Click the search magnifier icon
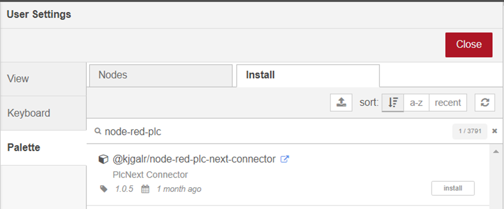The width and height of the screenshot is (504, 209). pos(98,131)
